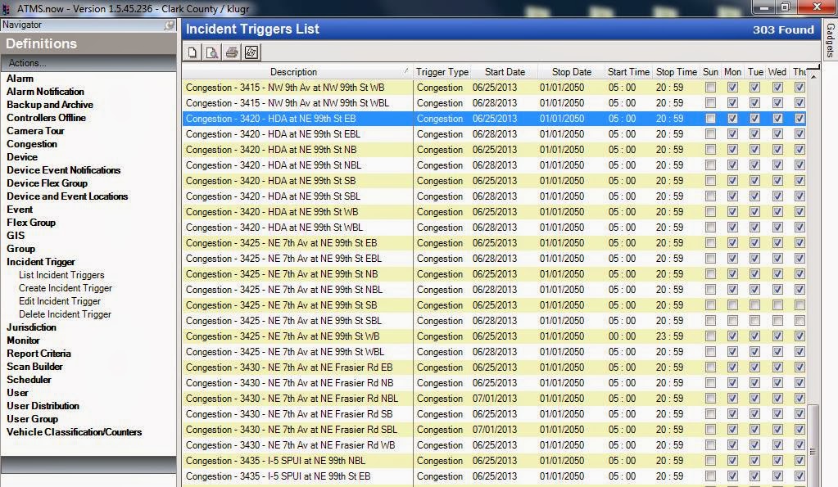Uncheck Mon for the first 3415 congestion trigger

pos(732,87)
